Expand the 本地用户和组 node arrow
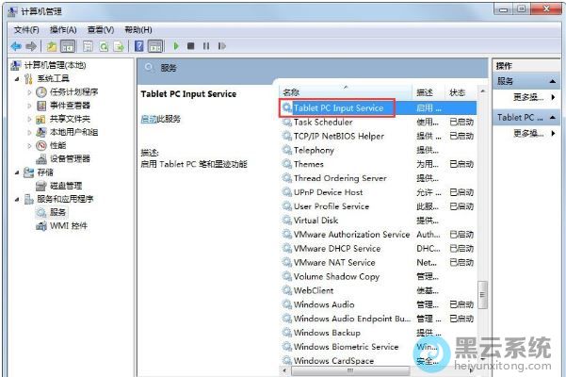The height and width of the screenshot is (377, 566). 29,132
